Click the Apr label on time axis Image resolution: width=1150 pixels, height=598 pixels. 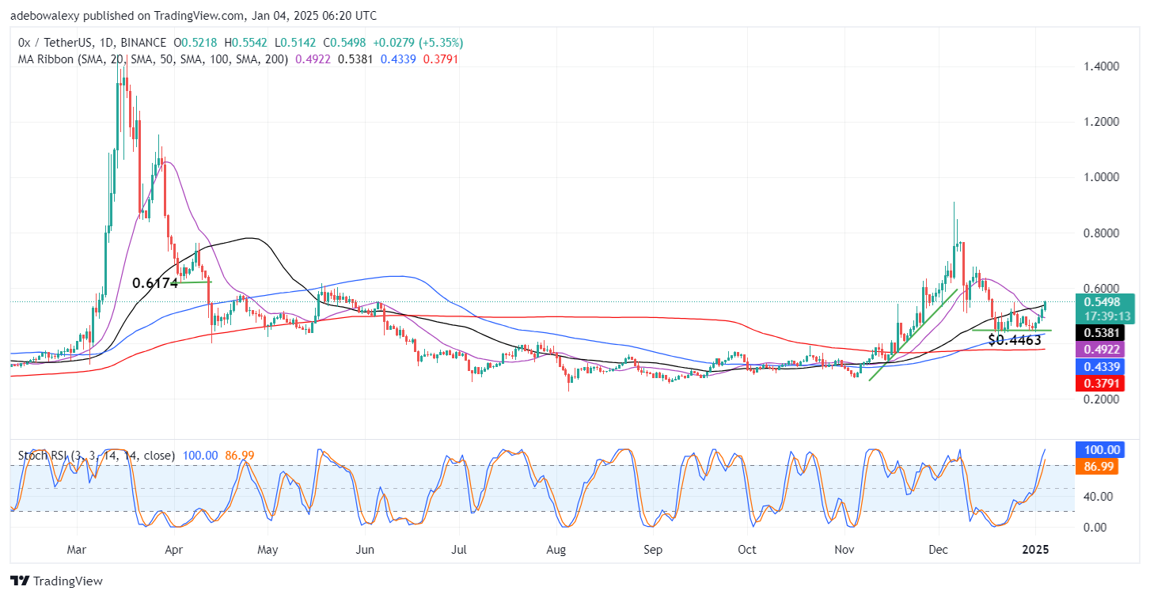pyautogui.click(x=175, y=549)
